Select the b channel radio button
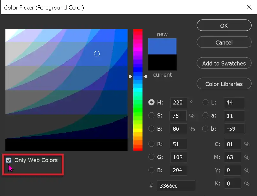The height and width of the screenshot is (196, 257). (205, 129)
